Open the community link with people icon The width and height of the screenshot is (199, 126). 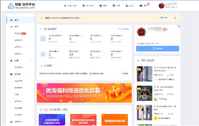click(130, 6)
